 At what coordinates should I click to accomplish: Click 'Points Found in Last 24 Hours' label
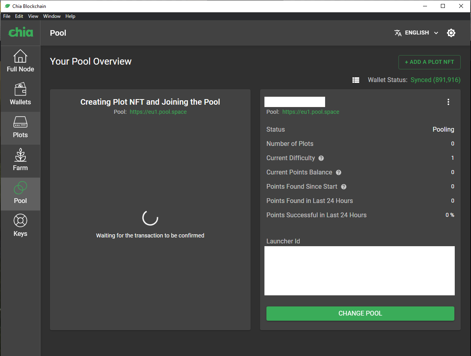[x=310, y=201]
